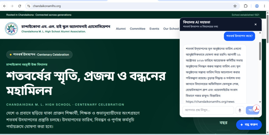Click Chandaikona M. L. High School Alumni Association text
269x135 pixels.
53,32
